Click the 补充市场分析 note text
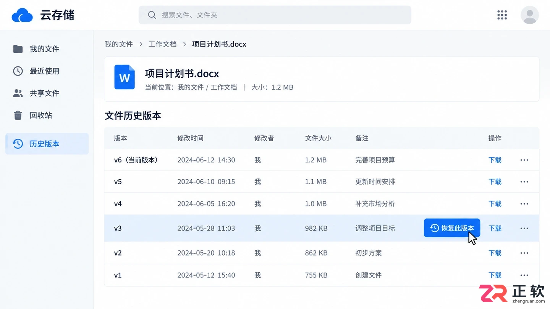Image resolution: width=550 pixels, height=309 pixels. coord(375,204)
